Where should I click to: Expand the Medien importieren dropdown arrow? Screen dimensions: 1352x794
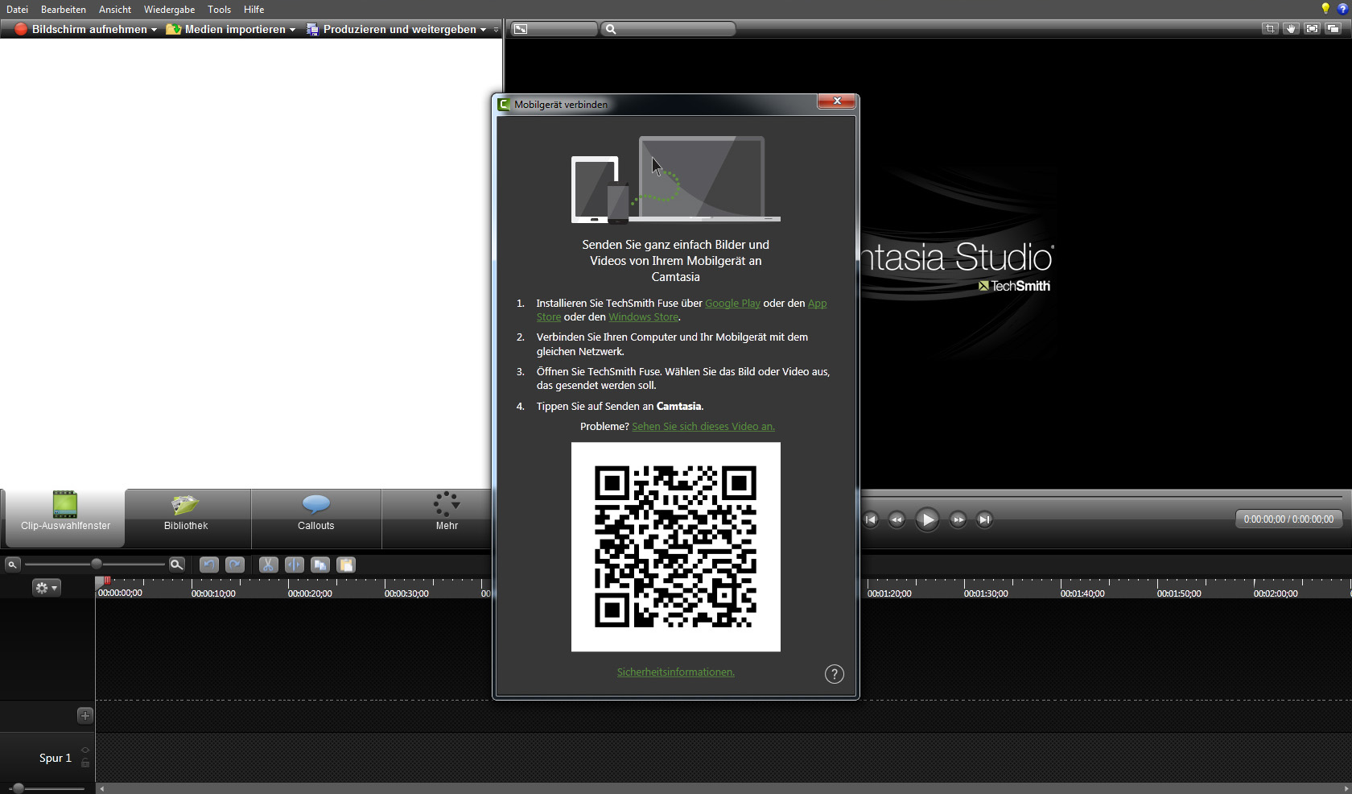(292, 30)
